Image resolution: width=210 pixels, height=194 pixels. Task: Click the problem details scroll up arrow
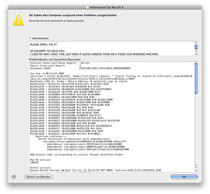pos(196,168)
